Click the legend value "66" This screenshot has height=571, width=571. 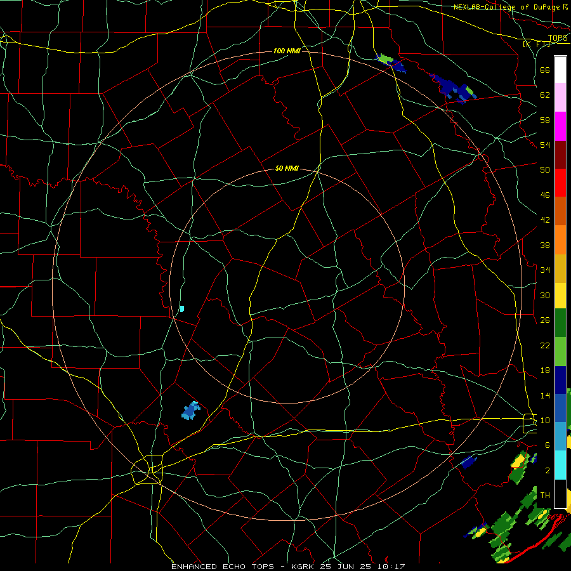point(545,70)
